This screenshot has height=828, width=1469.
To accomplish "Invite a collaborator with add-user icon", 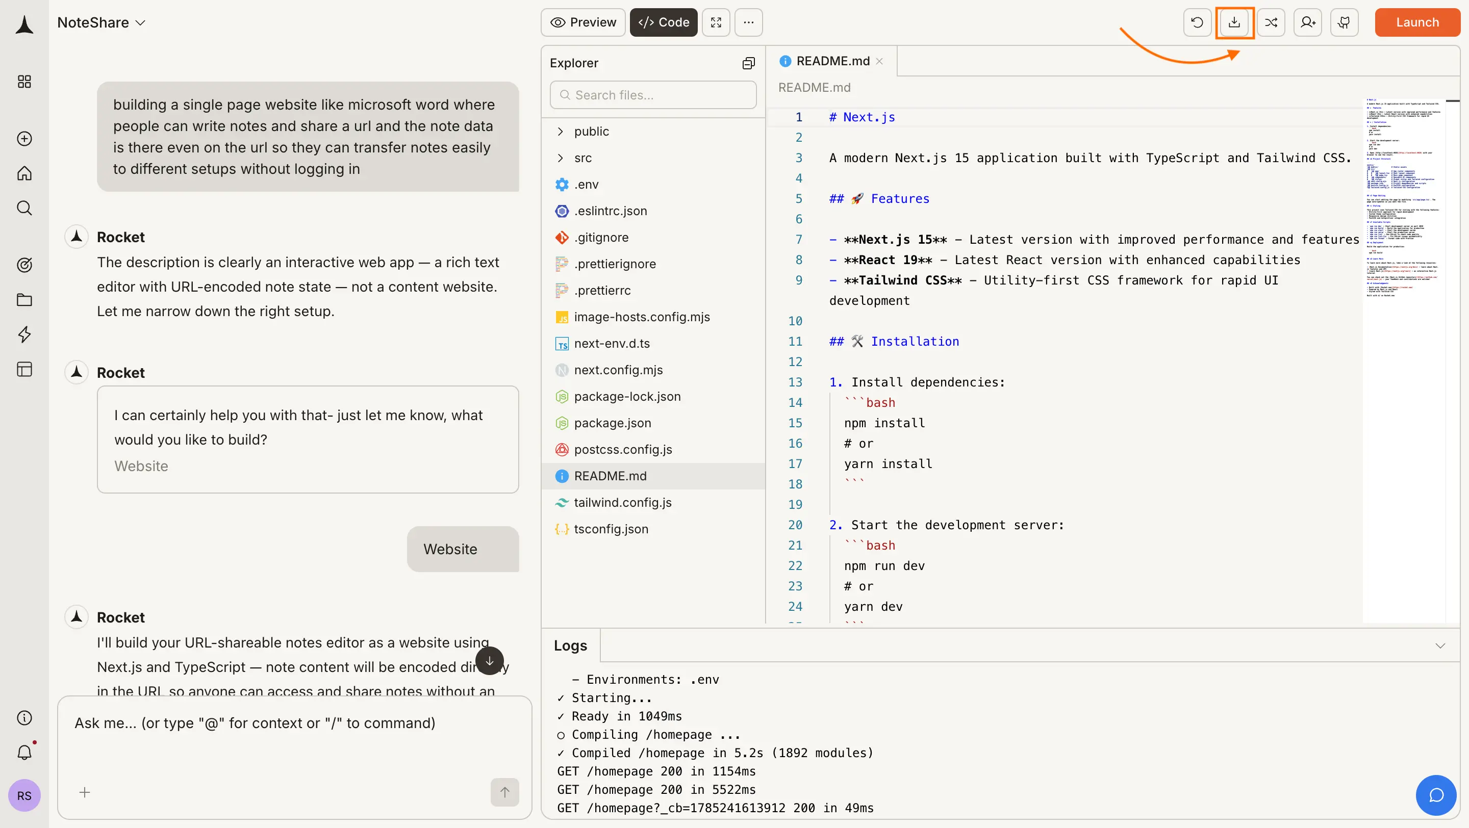I will 1308,22.
